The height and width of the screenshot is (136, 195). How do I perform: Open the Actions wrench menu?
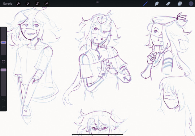coord(18,4)
